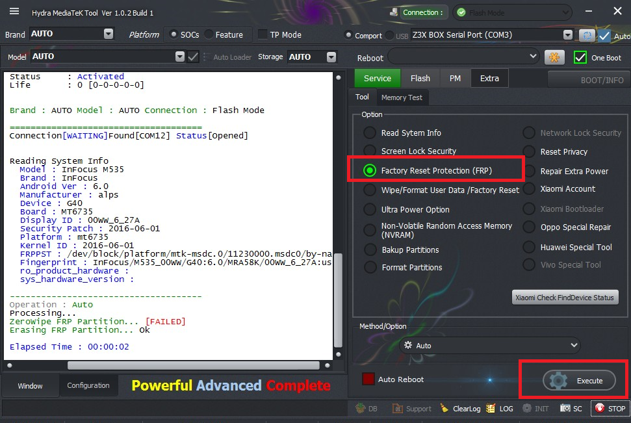
Task: Click the Support icon
Action: [398, 409]
